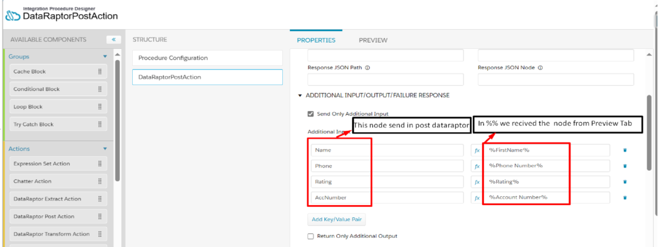The image size is (660, 247).
Task: Show info for Response JSON Node
Action: 540,68
